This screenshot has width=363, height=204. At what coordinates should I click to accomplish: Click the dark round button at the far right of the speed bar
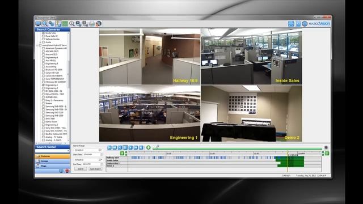[x=326, y=147]
